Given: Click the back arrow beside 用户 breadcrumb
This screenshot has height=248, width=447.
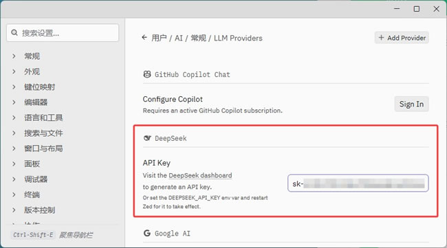Looking at the screenshot, I should click(x=144, y=38).
